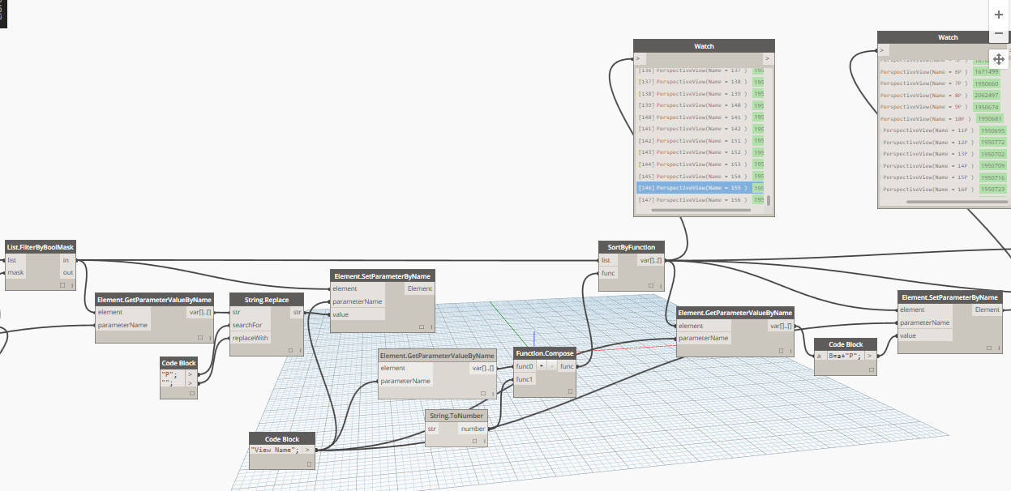Viewport: 1011px width, 491px height.
Task: Edit the B=a+"P" code block text
Action: pos(845,355)
